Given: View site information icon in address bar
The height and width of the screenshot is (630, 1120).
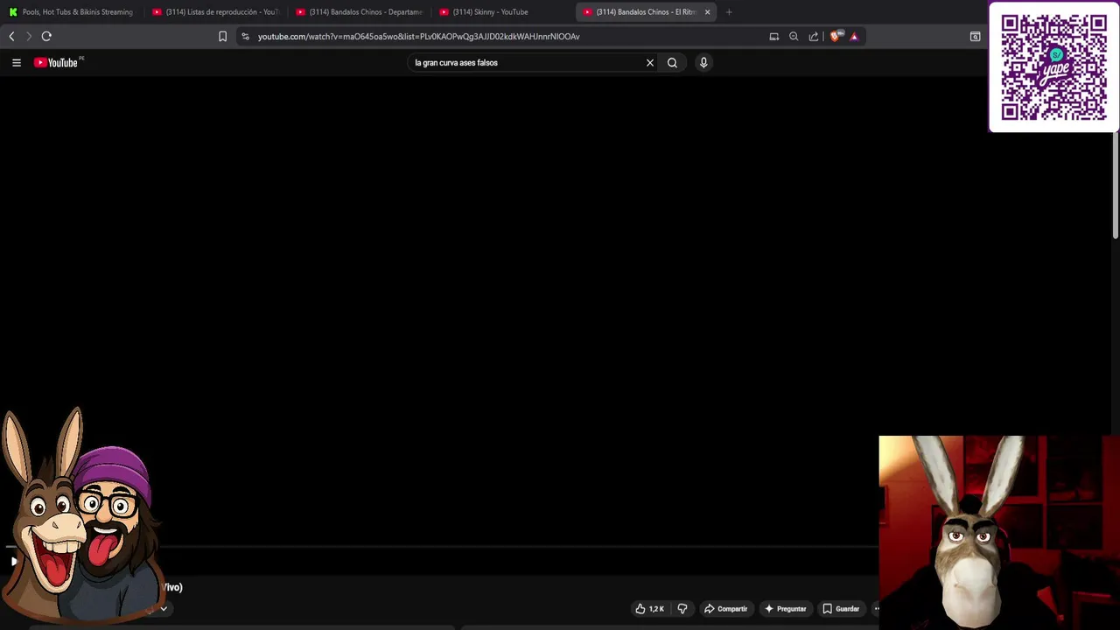Looking at the screenshot, I should 246,36.
